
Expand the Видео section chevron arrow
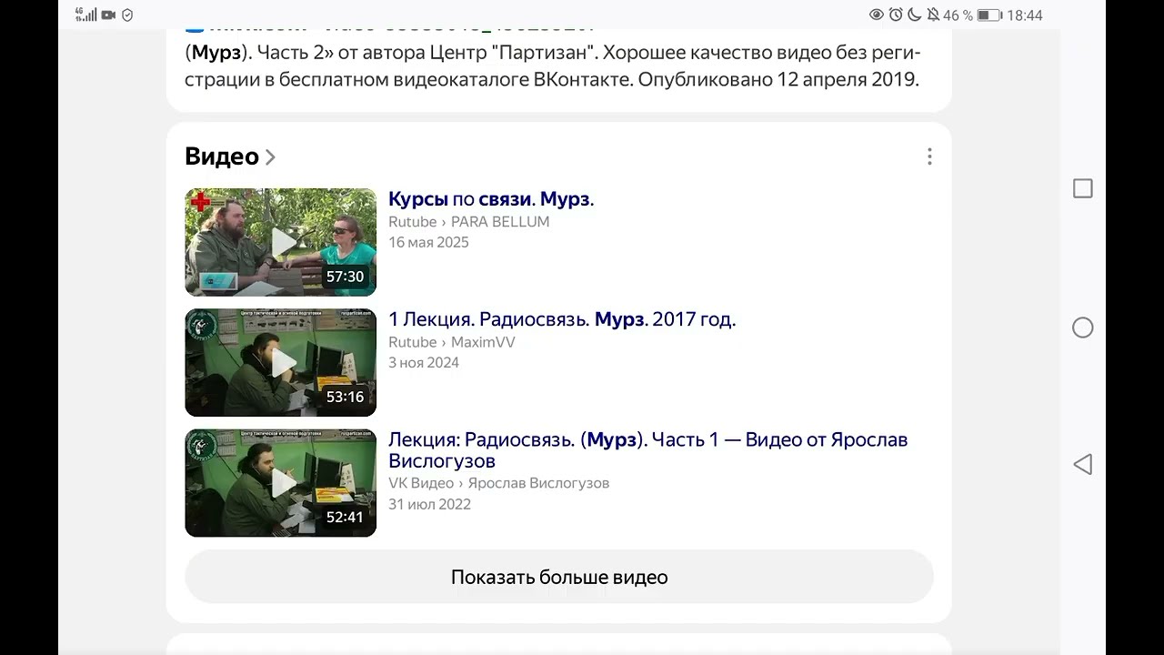click(270, 157)
